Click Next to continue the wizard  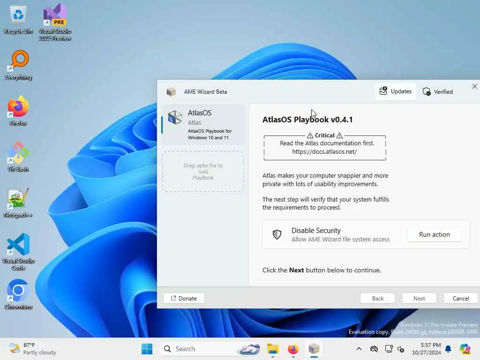[x=419, y=298]
